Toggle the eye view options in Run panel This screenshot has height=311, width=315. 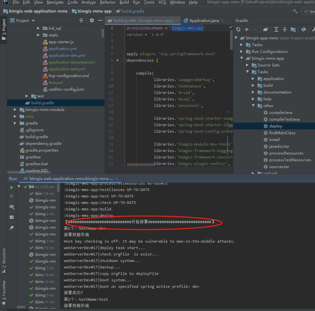click(x=12, y=206)
